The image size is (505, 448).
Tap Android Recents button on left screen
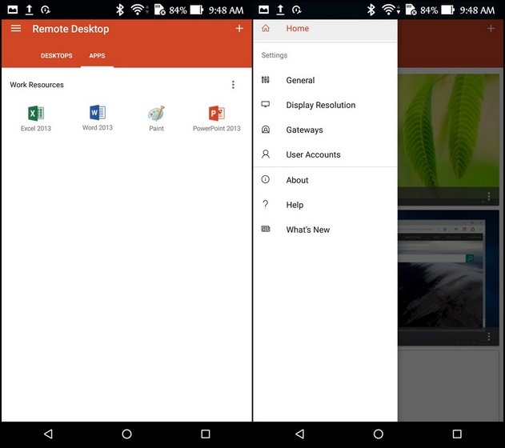click(x=206, y=434)
